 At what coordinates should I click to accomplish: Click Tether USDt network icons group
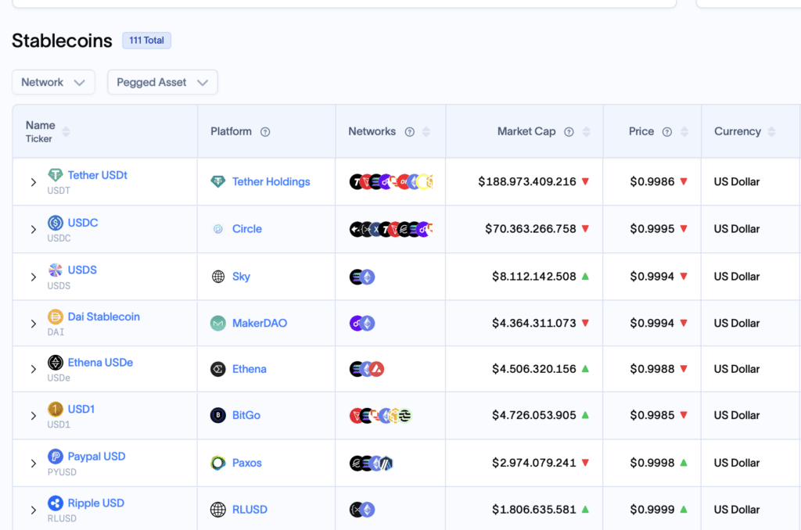coord(391,181)
